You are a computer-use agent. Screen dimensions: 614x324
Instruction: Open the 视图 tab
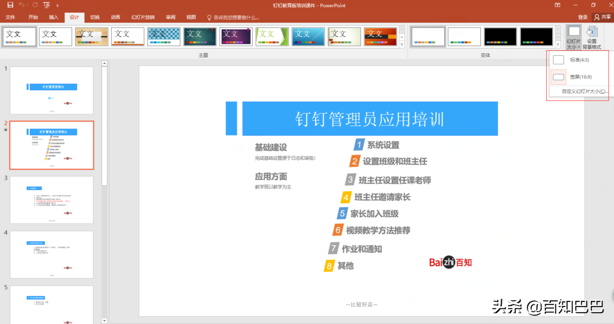tap(191, 18)
